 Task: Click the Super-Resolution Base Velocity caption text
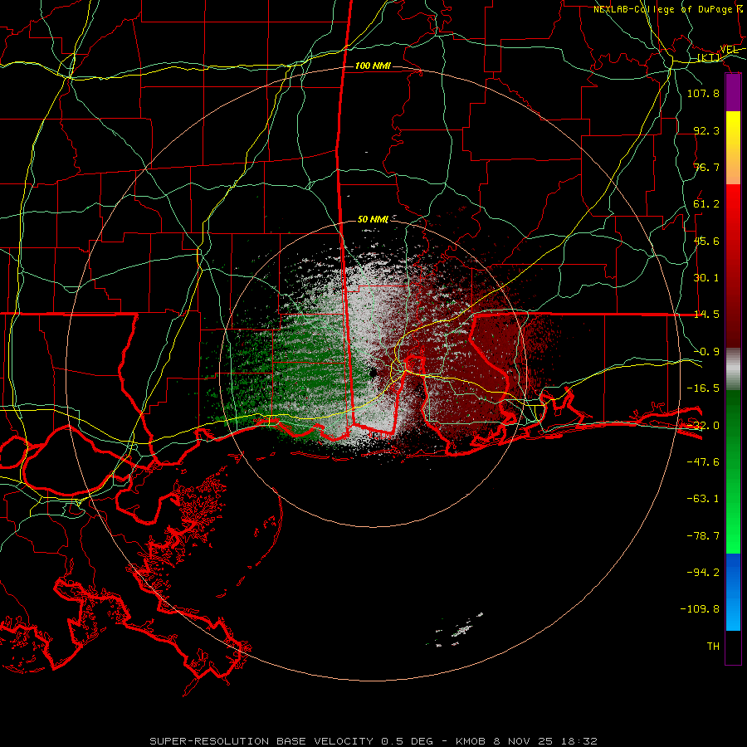(373, 741)
